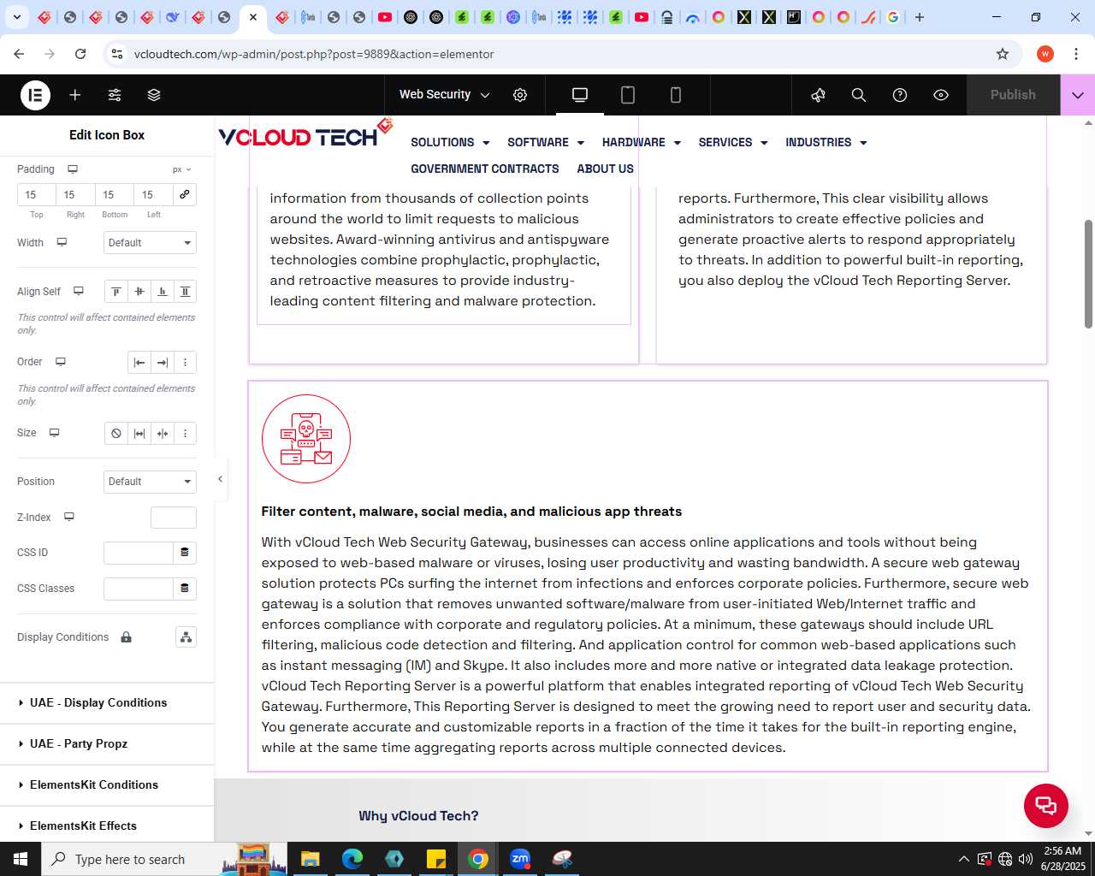The height and width of the screenshot is (876, 1095).
Task: Open INDUSTRIES nav menu
Action: tap(826, 143)
